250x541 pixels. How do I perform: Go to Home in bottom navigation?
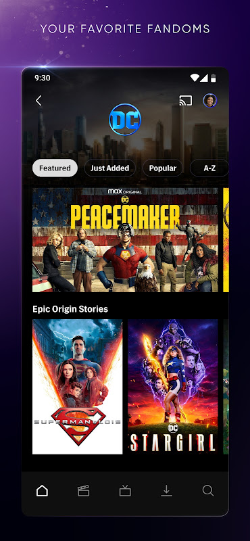tap(42, 491)
